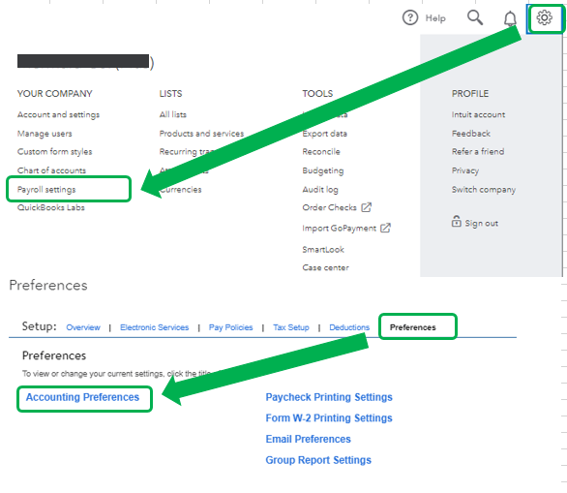Viewport: 567px width, 493px height.
Task: Select Import GoPayment
Action: (x=340, y=228)
